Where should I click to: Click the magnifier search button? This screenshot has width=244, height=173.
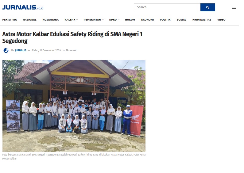[207, 7]
